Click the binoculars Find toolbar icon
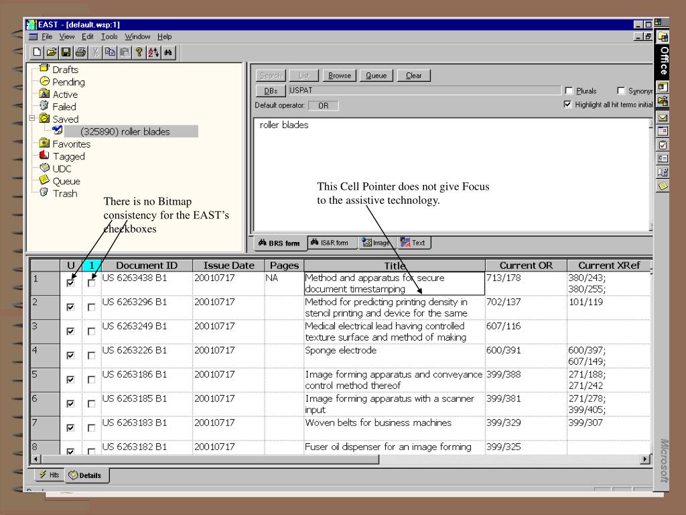The height and width of the screenshot is (515, 686). pos(168,52)
